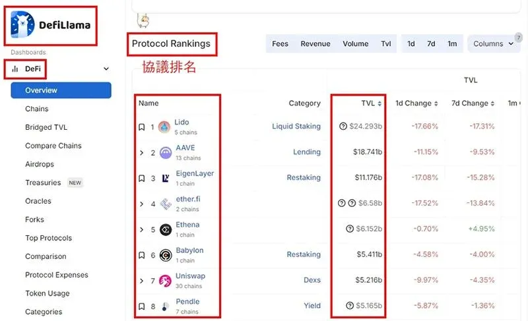
Task: Open the Lending category link
Action: 307,152
